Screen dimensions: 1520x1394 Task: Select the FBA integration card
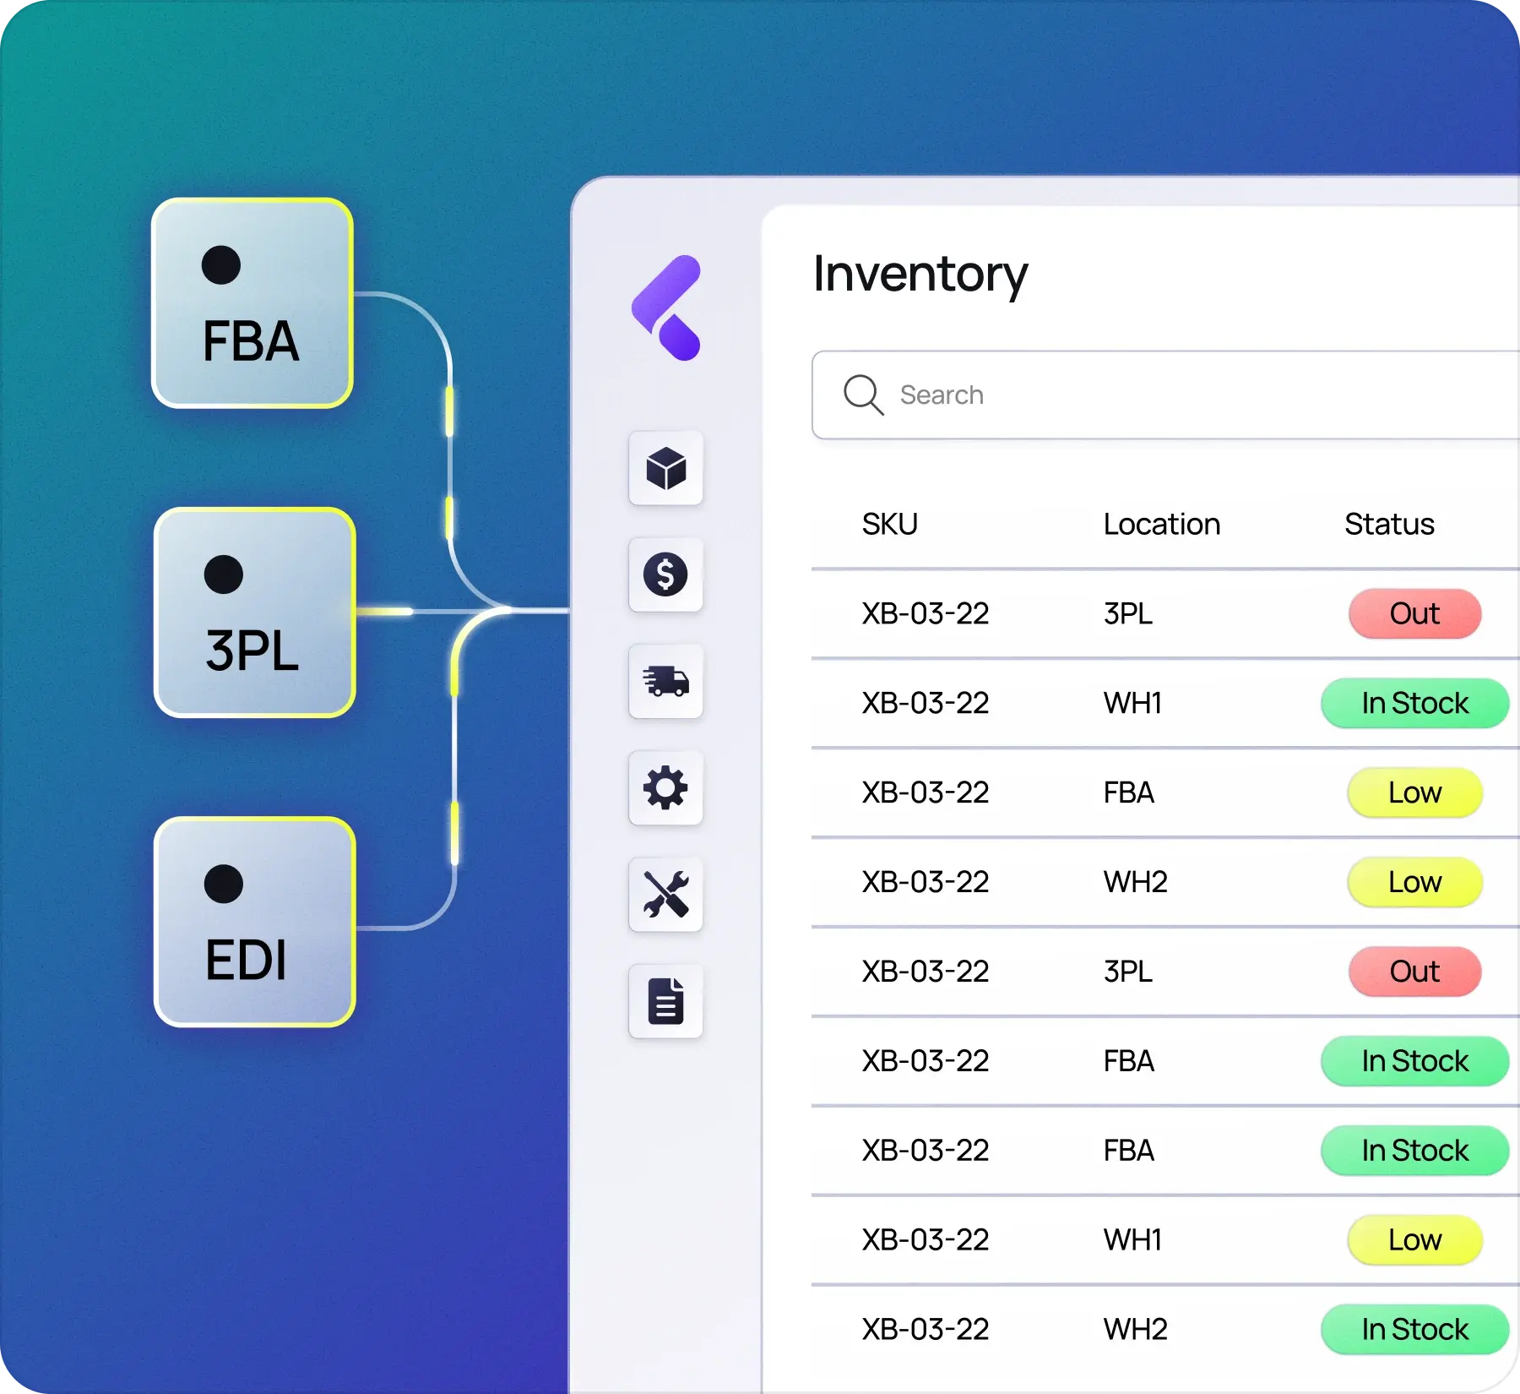[252, 303]
